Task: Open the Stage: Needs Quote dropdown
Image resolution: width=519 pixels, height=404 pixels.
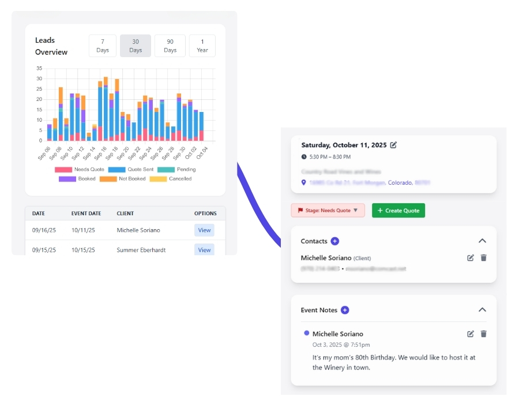Action: coord(328,211)
